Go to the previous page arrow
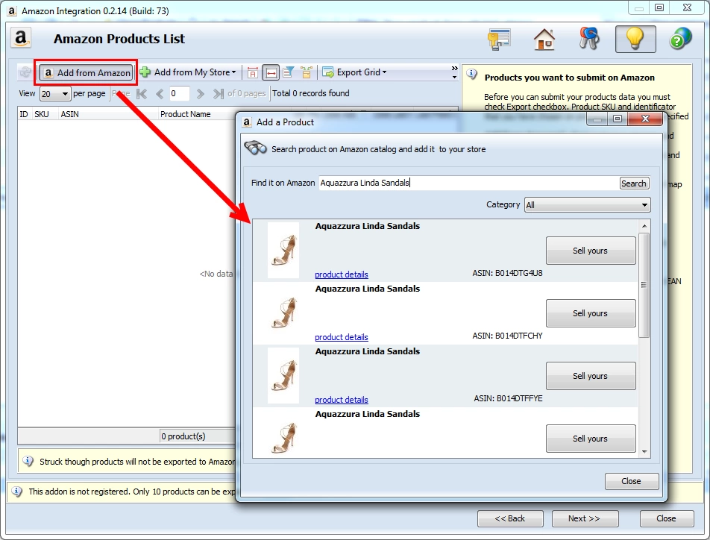This screenshot has height=540, width=710. [x=160, y=94]
